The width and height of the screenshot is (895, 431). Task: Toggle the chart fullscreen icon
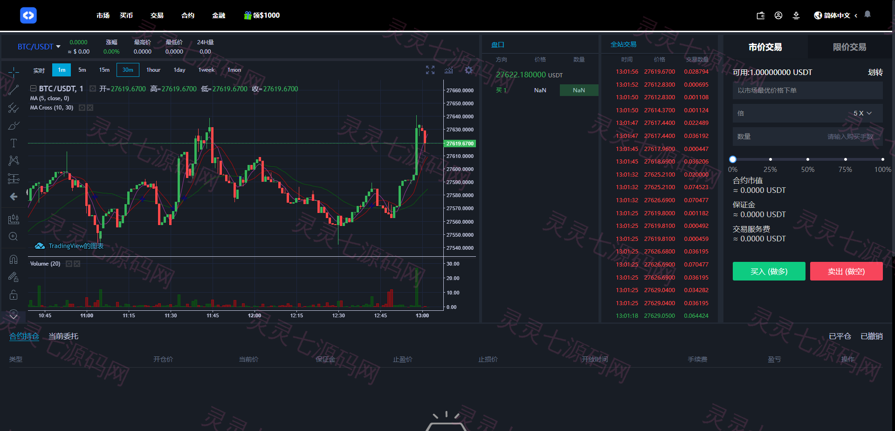coord(430,70)
